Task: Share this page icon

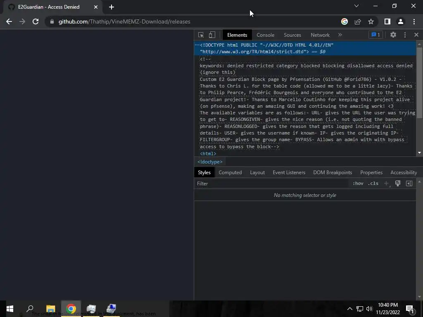Action: pyautogui.click(x=358, y=21)
